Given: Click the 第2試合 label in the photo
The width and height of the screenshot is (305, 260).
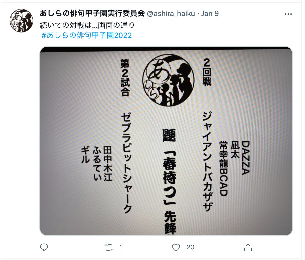Looking at the screenshot, I should click(125, 78).
